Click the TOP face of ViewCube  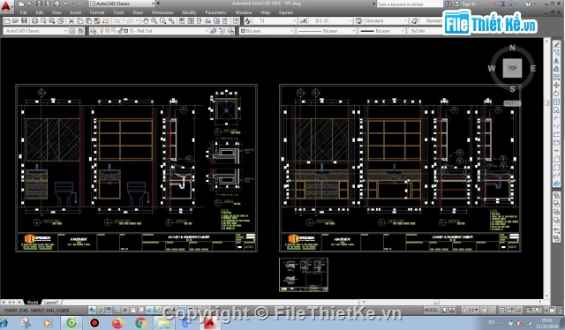512,68
